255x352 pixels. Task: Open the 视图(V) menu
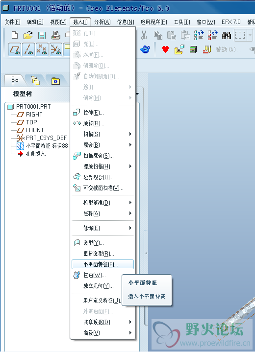coord(58,22)
